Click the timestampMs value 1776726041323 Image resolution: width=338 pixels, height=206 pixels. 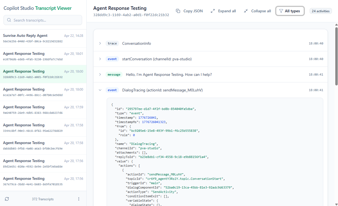click(x=153, y=122)
